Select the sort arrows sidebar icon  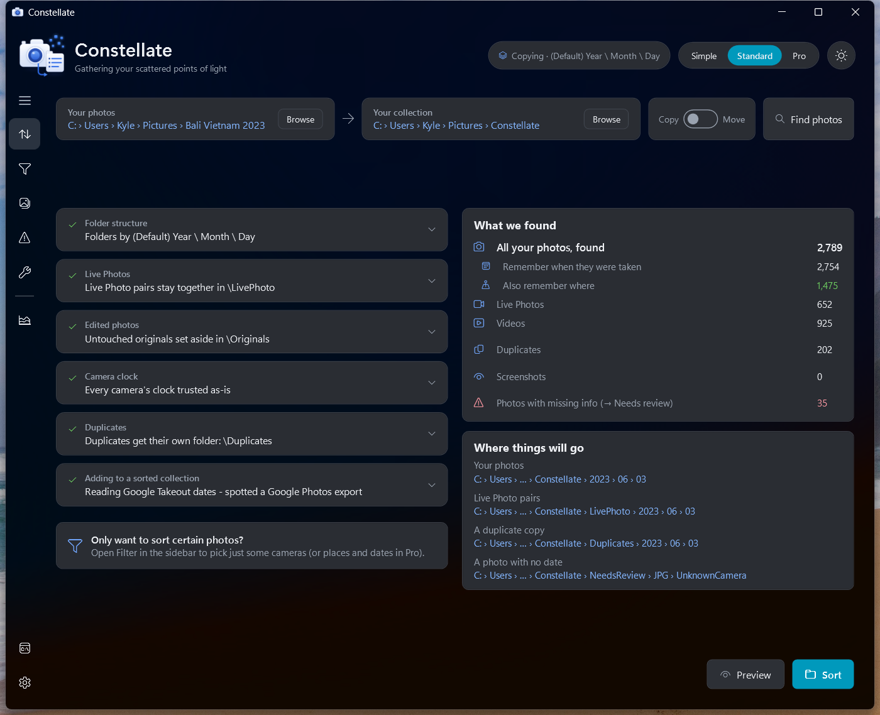25,134
